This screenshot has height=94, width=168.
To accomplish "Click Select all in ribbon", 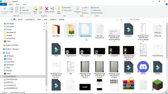I will [95, 8].
